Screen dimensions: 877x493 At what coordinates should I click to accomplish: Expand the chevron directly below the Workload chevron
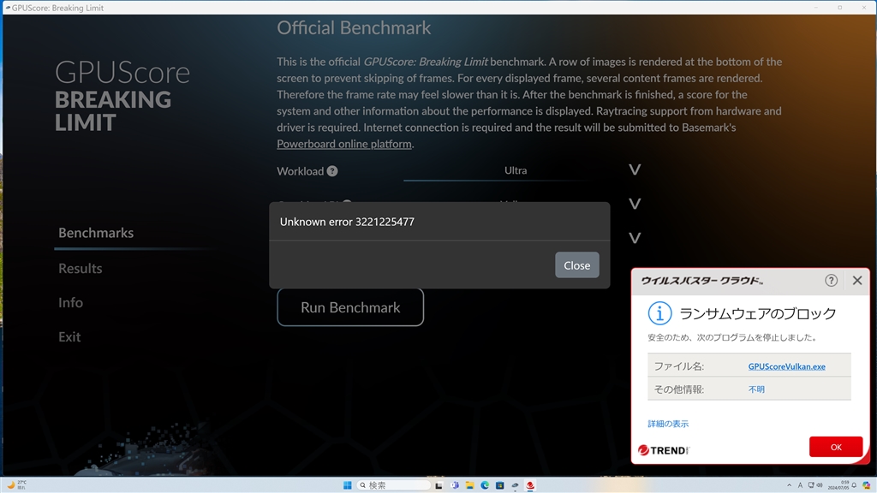coord(635,204)
